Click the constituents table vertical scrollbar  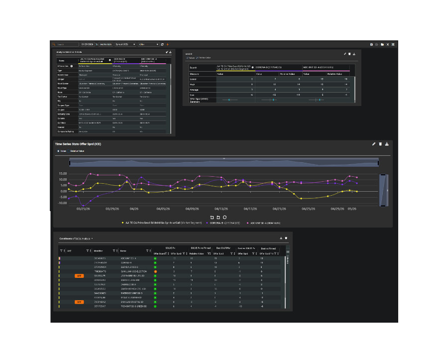(x=285, y=282)
